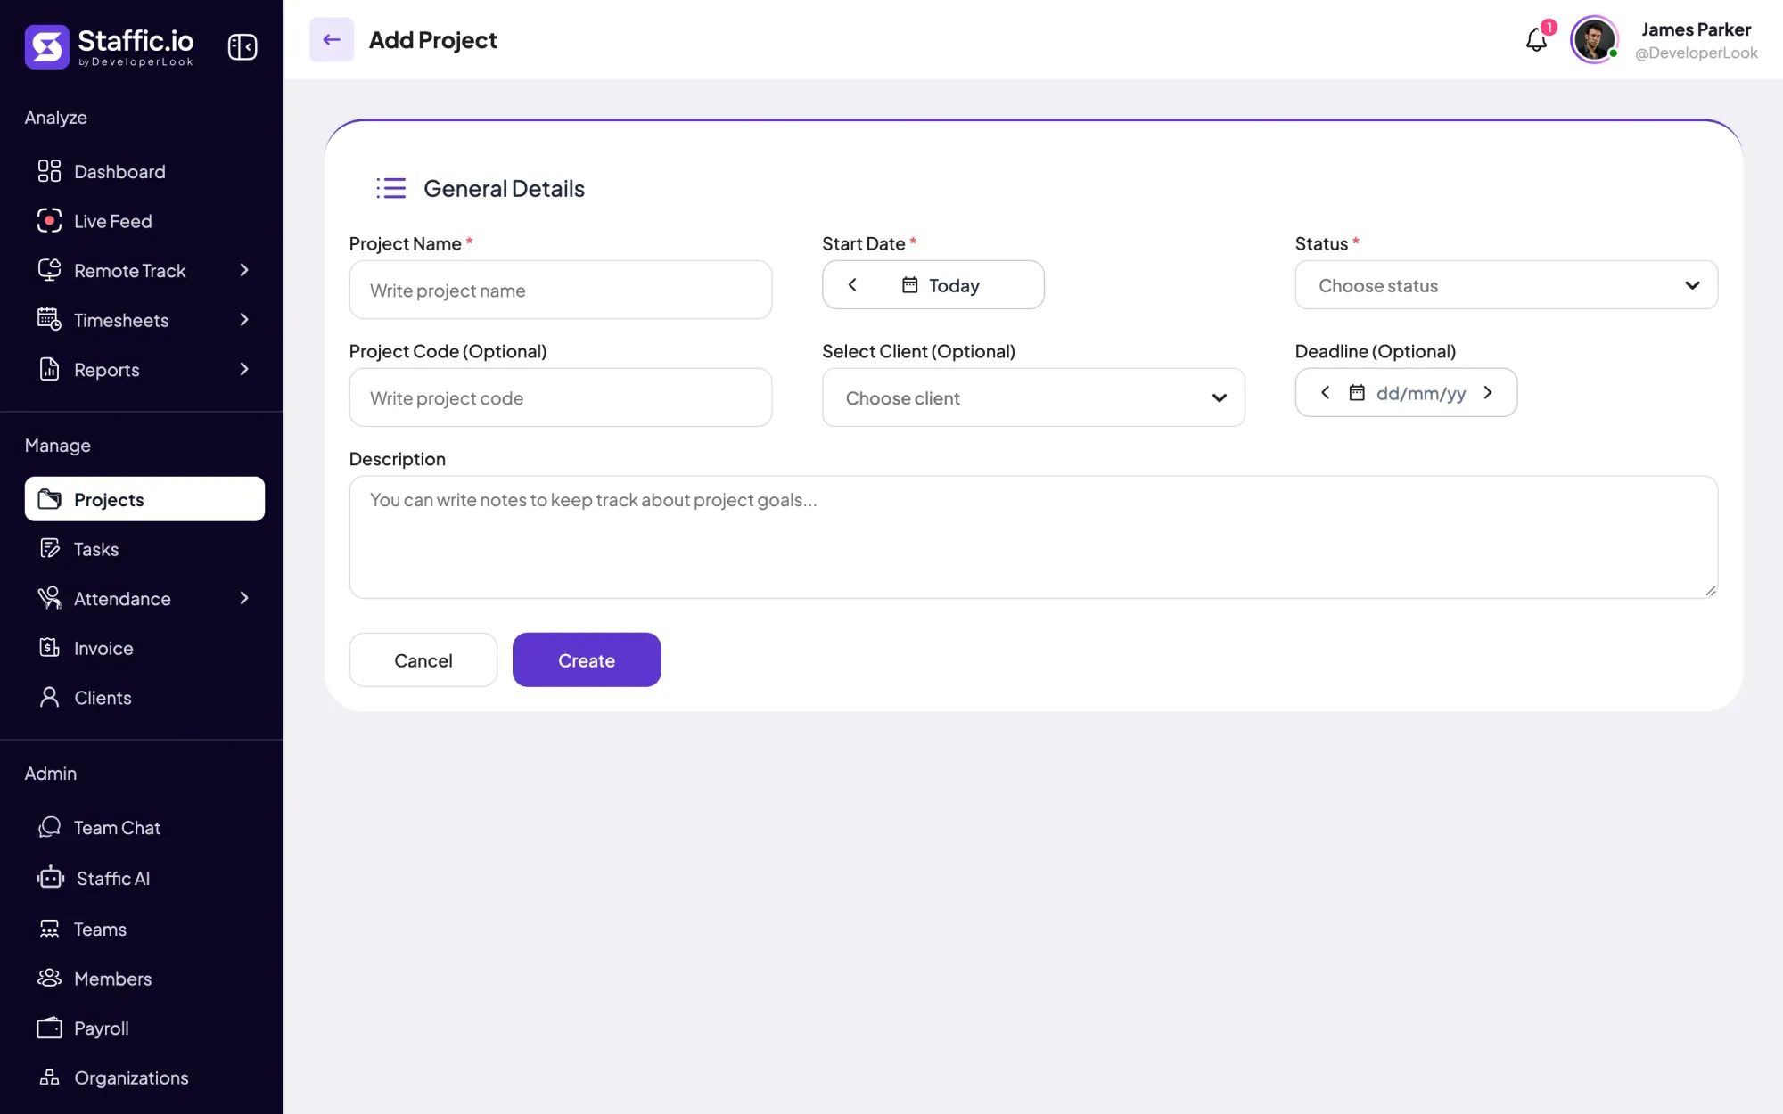The image size is (1783, 1114).
Task: Click the Create button
Action: click(x=587, y=659)
